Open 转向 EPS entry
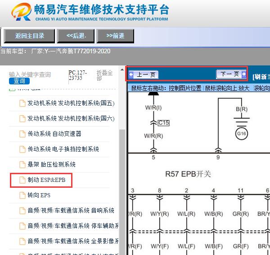This screenshot has height=255, width=270. click(x=39, y=195)
